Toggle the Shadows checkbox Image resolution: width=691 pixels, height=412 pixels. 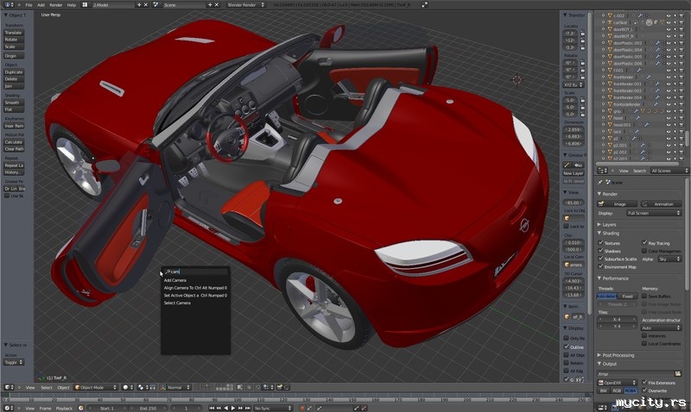600,251
